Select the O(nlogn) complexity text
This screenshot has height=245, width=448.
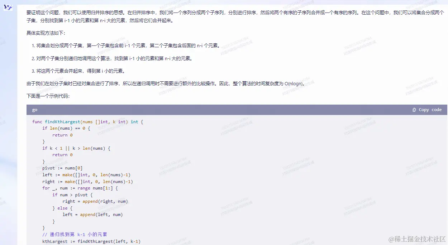[294, 83]
